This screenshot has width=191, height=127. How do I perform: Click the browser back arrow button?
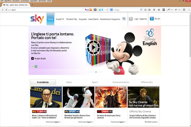click(x=3, y=10)
